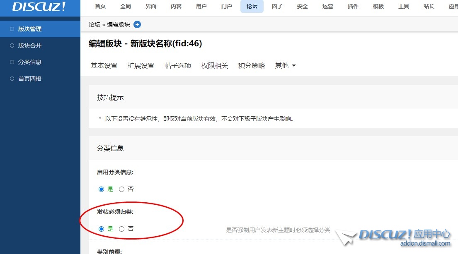Select 否 for 启用分类信息
This screenshot has width=458, height=254.
121,189
